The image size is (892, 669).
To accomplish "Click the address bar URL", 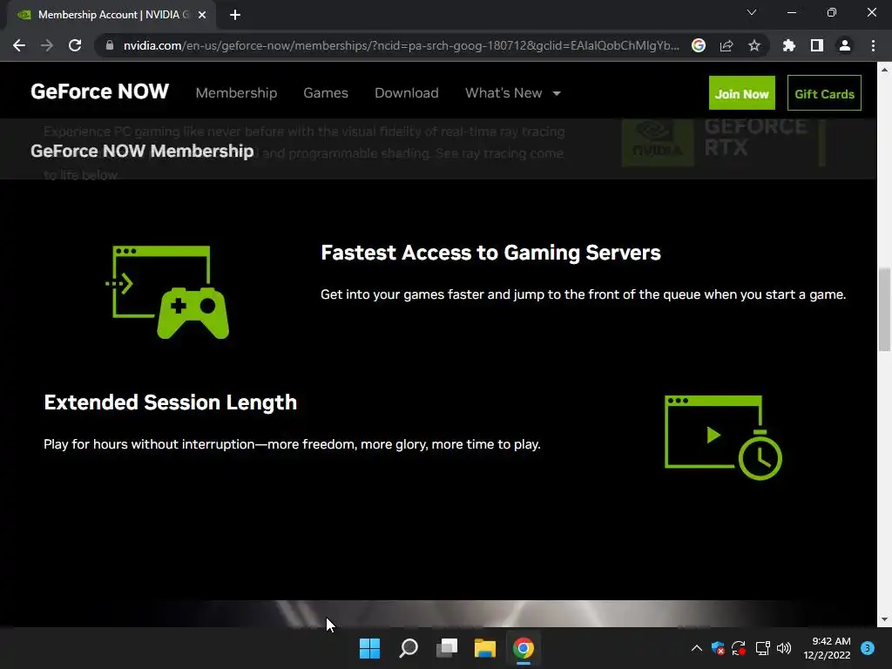I will [401, 45].
